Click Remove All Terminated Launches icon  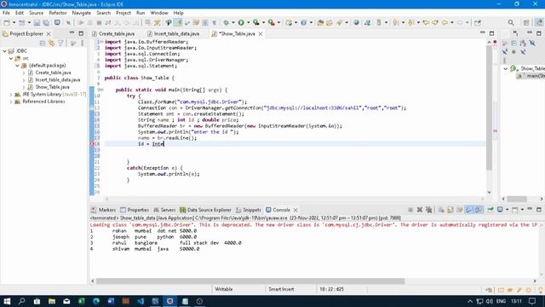click(x=429, y=210)
